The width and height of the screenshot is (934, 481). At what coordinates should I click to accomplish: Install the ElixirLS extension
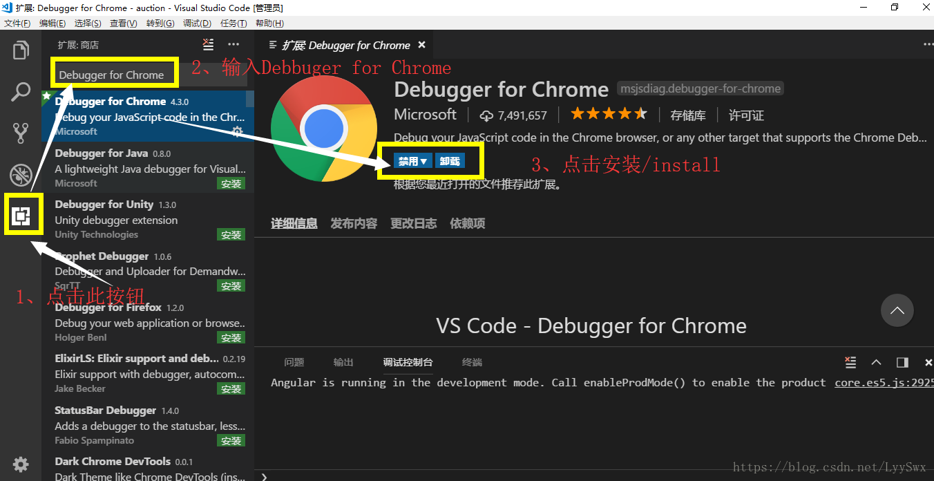(x=231, y=388)
